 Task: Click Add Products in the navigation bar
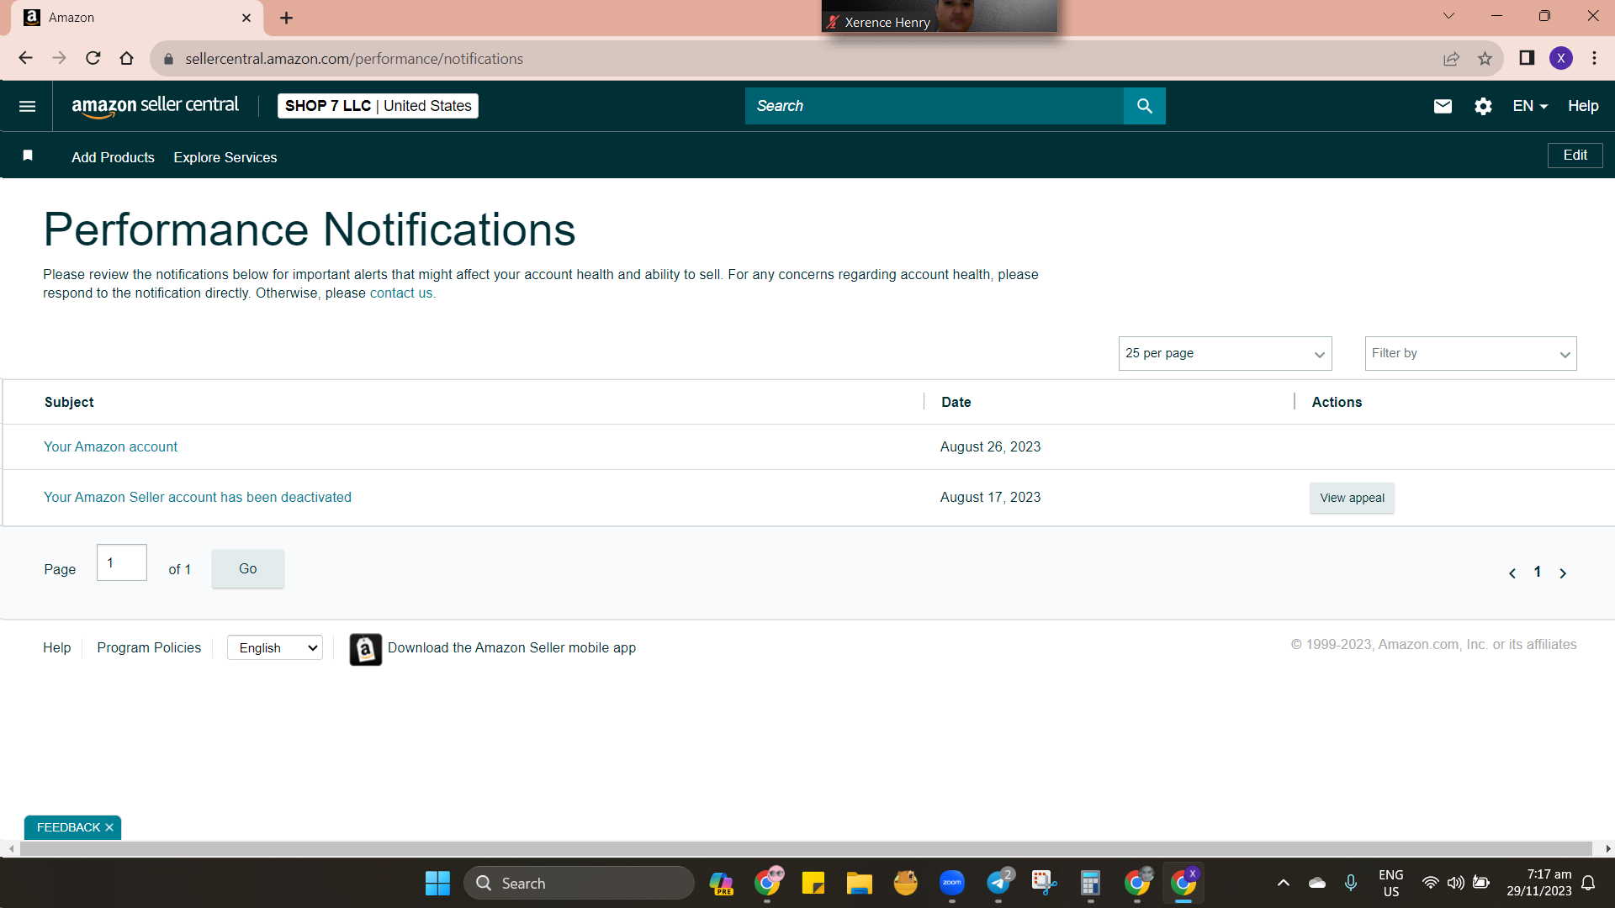pos(113,157)
